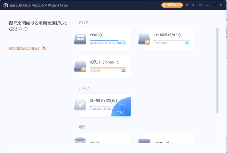
Task: Click the vertical scrollbar of the drive list
Action: click(217, 71)
